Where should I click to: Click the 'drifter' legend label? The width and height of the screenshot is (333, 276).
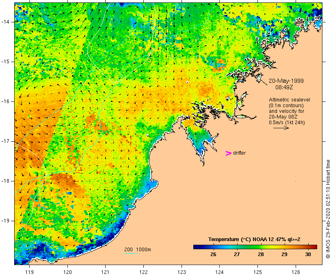pos(239,153)
